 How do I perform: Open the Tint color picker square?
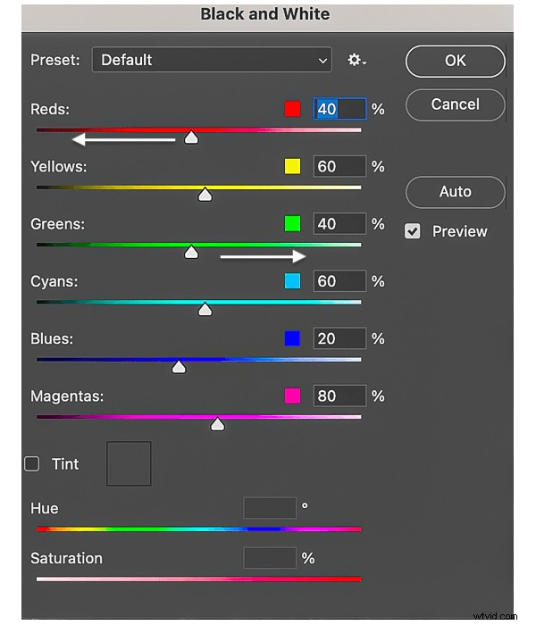[x=129, y=463]
